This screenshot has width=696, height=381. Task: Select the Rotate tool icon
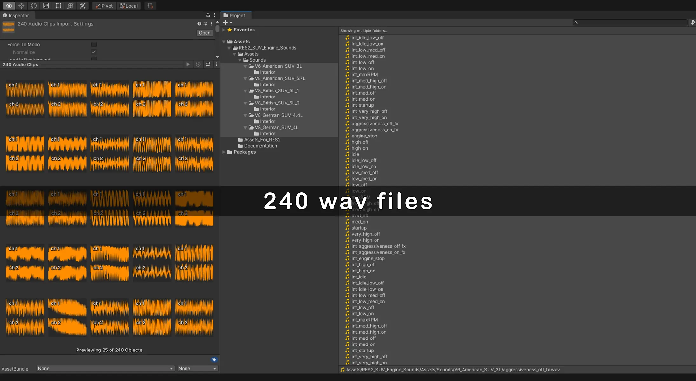tap(34, 6)
